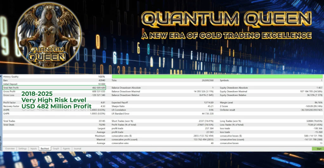
Task: Select Short Trades value 2337 (74.41%)
Action: coord(206,121)
